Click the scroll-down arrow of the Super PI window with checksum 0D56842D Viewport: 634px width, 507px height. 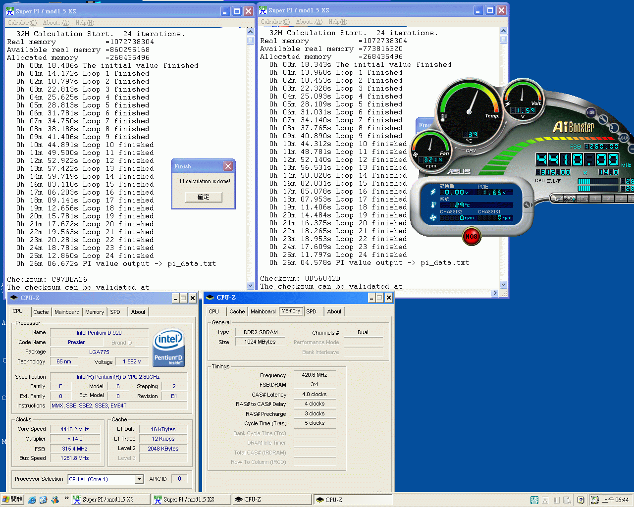coord(503,285)
